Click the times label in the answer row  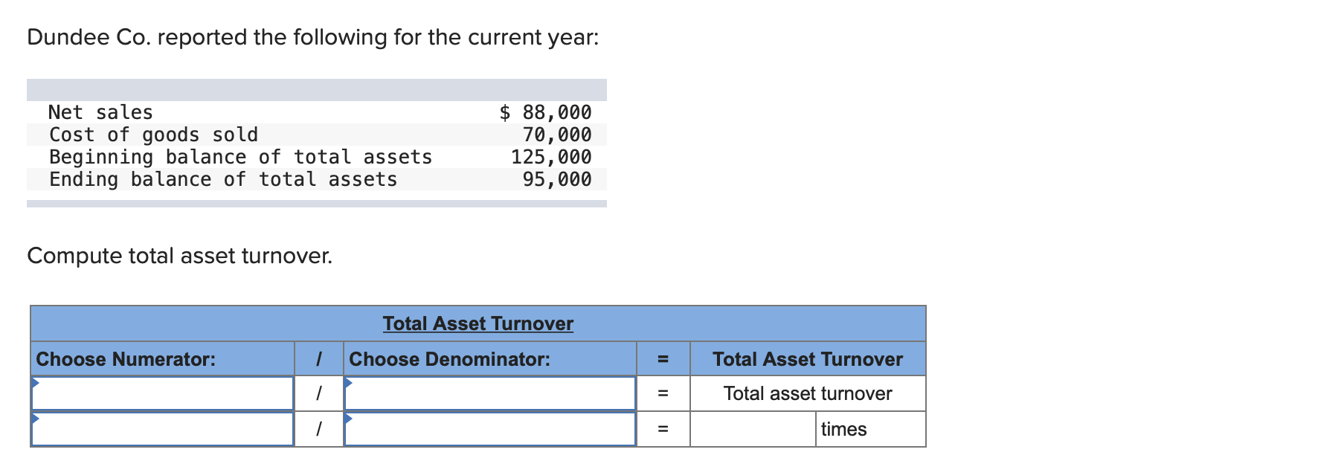click(x=843, y=429)
